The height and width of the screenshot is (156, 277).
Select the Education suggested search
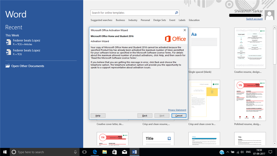pos(194,20)
